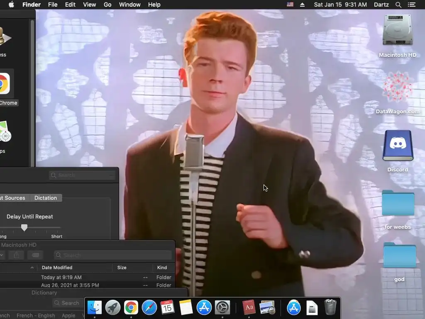This screenshot has width=425, height=319.
Task: Click the Keyboard preferences search field
Action: pyautogui.click(x=82, y=175)
